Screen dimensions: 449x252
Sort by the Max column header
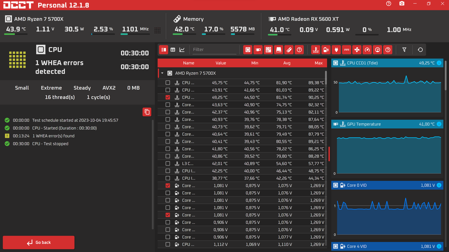319,63
